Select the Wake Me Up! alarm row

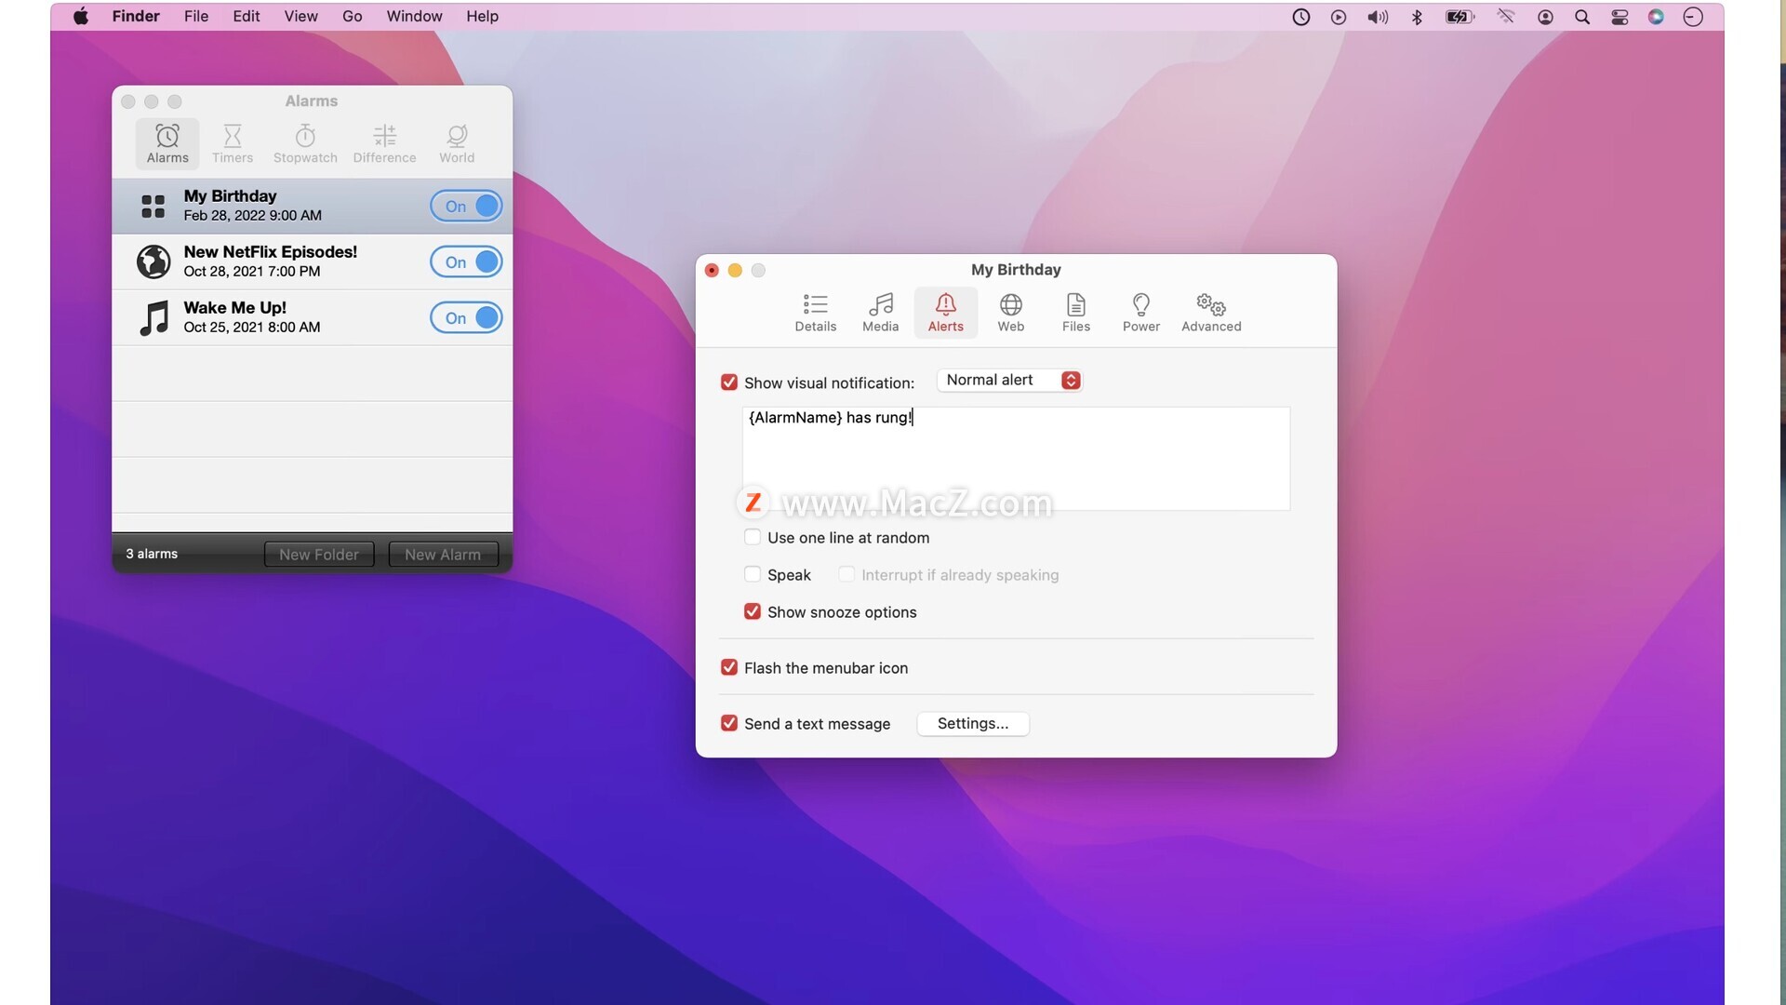click(x=312, y=317)
